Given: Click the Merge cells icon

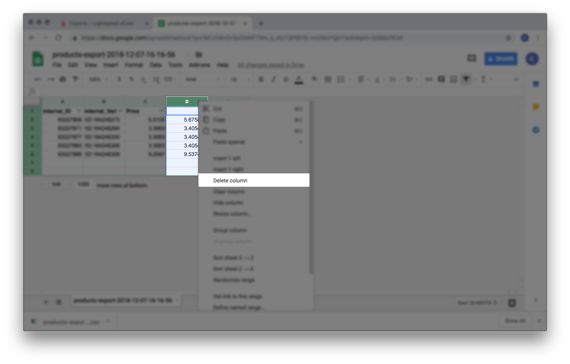Looking at the screenshot, I should pos(341,79).
